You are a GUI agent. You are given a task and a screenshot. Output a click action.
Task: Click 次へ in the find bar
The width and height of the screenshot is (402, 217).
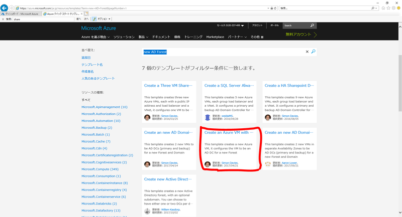click(86, 19)
